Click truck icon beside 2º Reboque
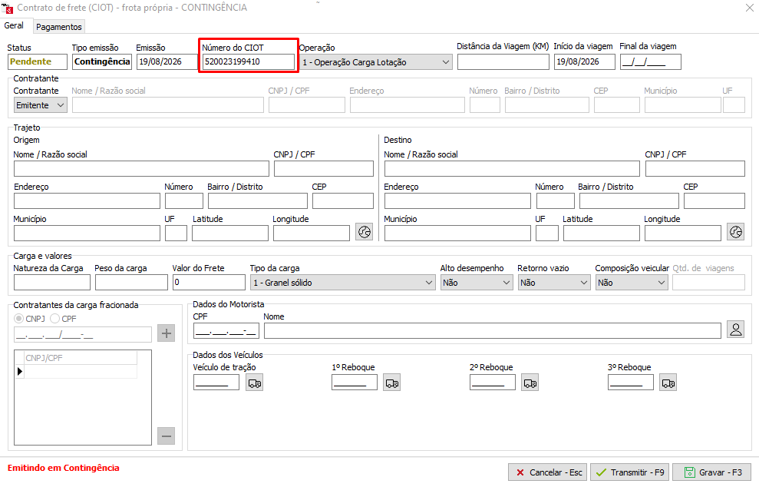Viewport: 759px width, 487px height. click(530, 383)
